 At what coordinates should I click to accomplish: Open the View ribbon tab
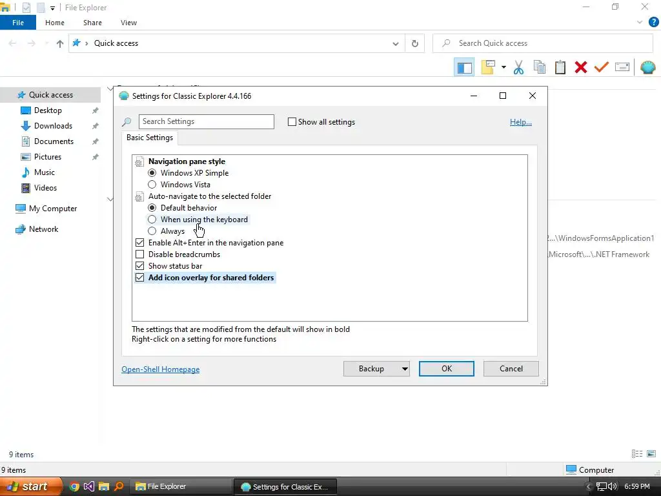pyautogui.click(x=128, y=23)
